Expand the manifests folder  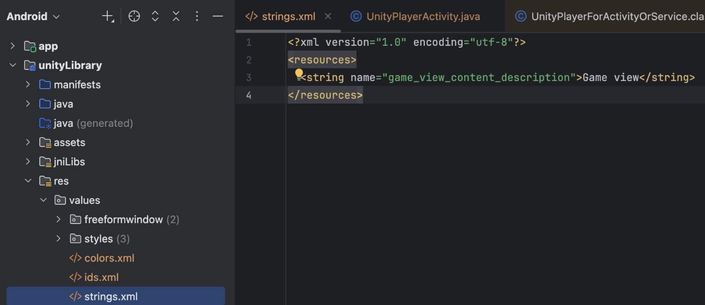click(x=28, y=85)
